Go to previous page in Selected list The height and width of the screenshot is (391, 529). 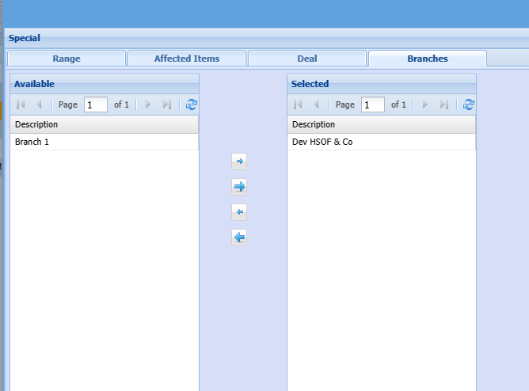click(316, 104)
